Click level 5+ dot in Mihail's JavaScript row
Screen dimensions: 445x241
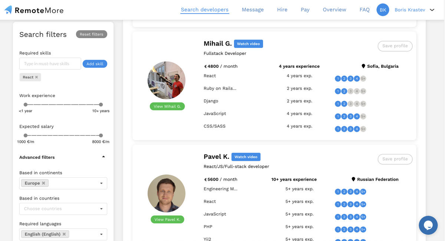[363, 116]
